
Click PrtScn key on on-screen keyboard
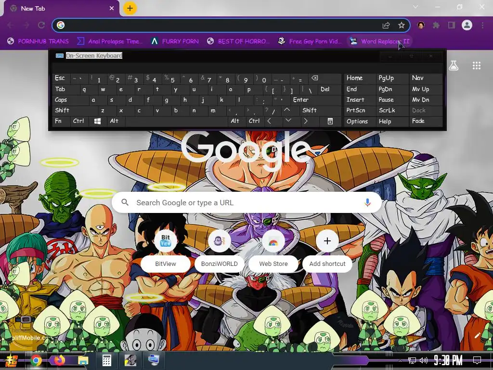tap(360, 110)
